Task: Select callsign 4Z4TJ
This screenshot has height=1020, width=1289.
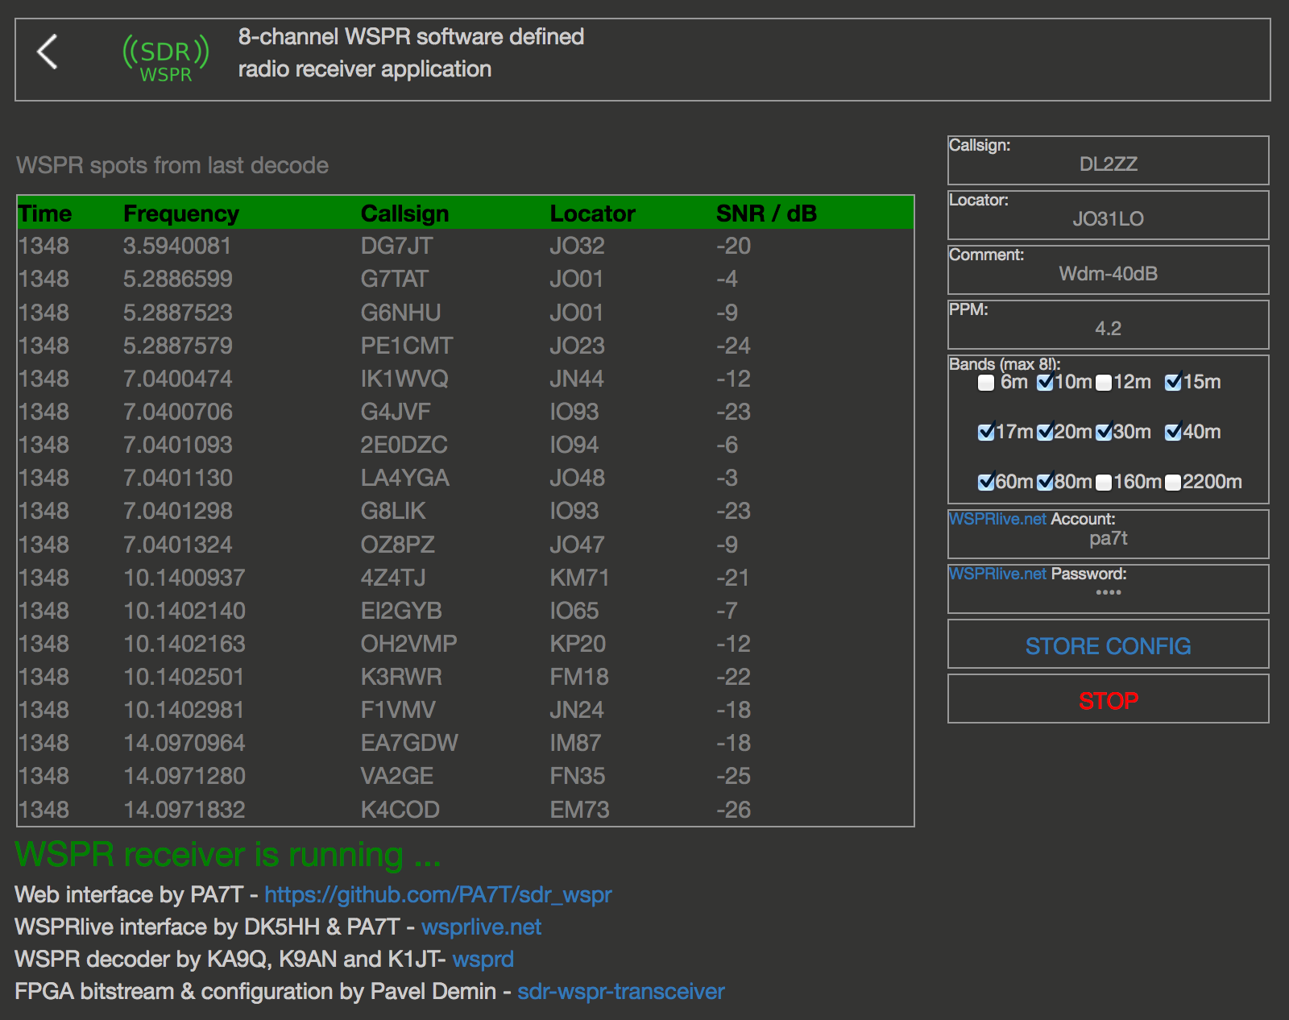Action: point(393,578)
